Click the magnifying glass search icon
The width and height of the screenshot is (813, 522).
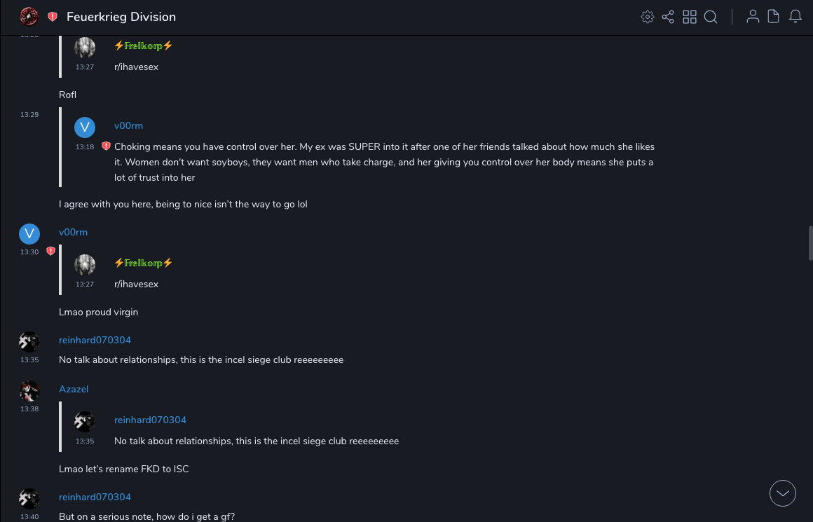[711, 17]
